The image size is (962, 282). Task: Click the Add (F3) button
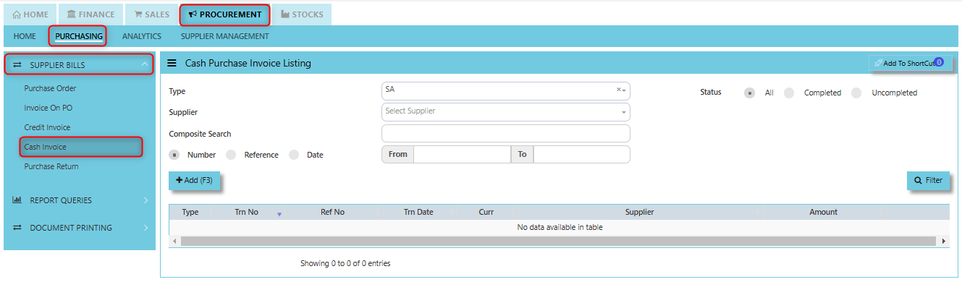click(194, 180)
